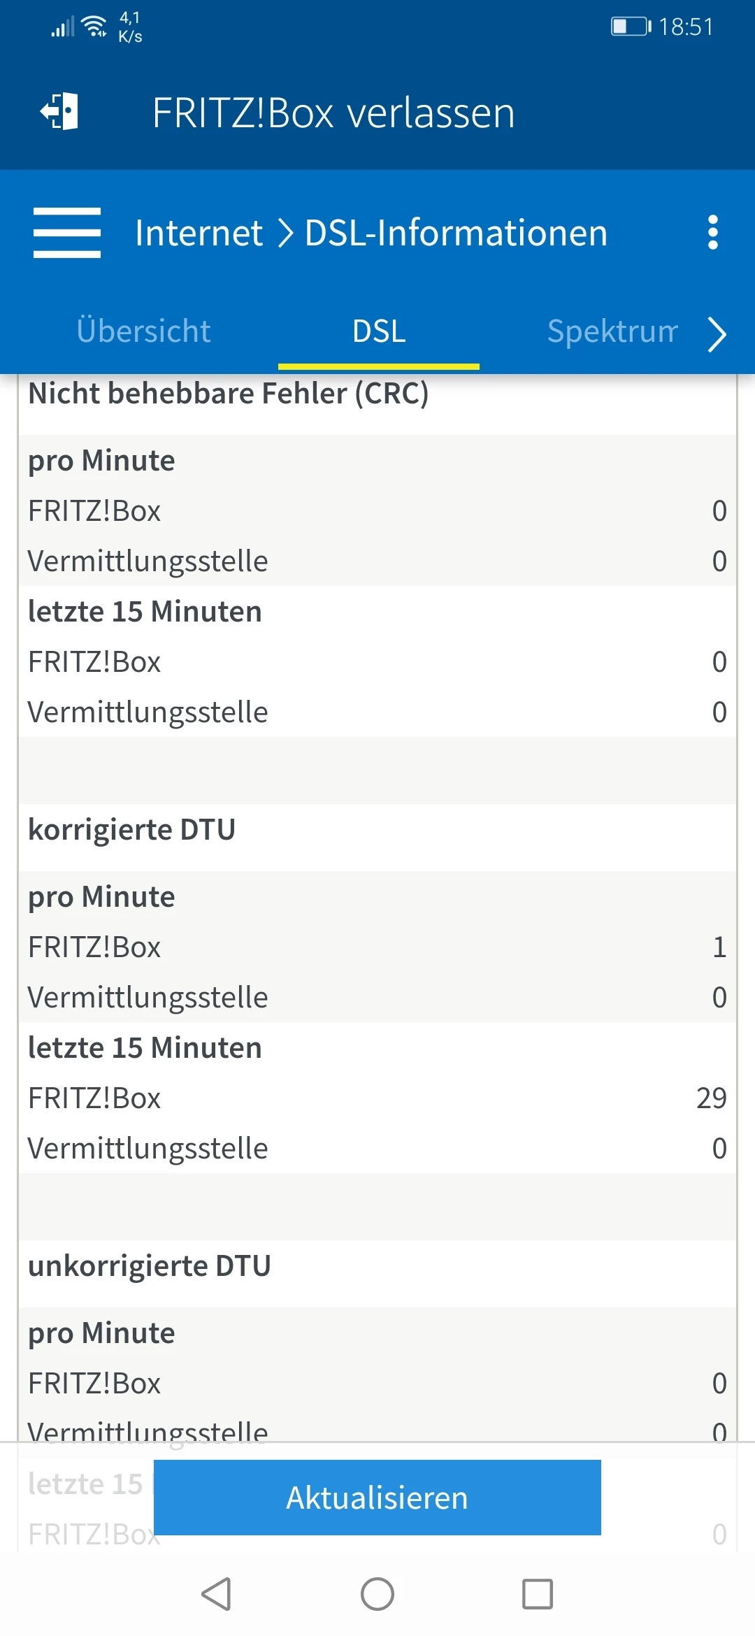Open the Spektrum tab

[x=612, y=331]
